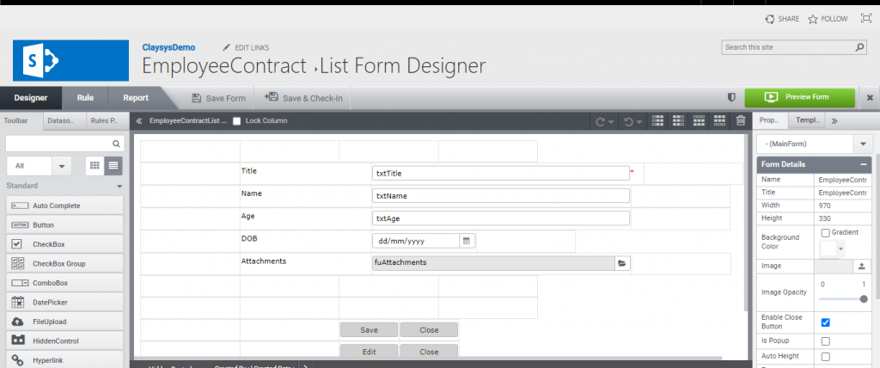Click Save & Check-In
Viewport: 880px width, 368px height.
(304, 98)
